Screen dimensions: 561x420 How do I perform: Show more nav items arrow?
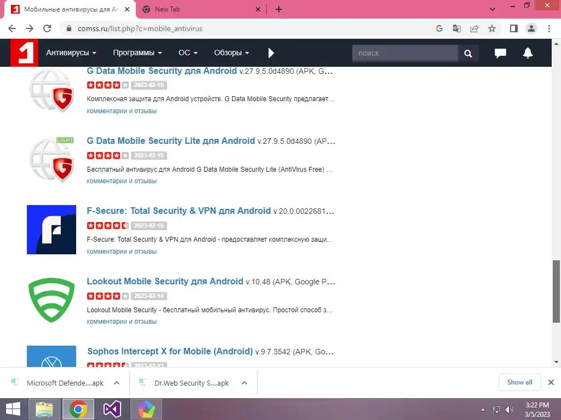[271, 53]
